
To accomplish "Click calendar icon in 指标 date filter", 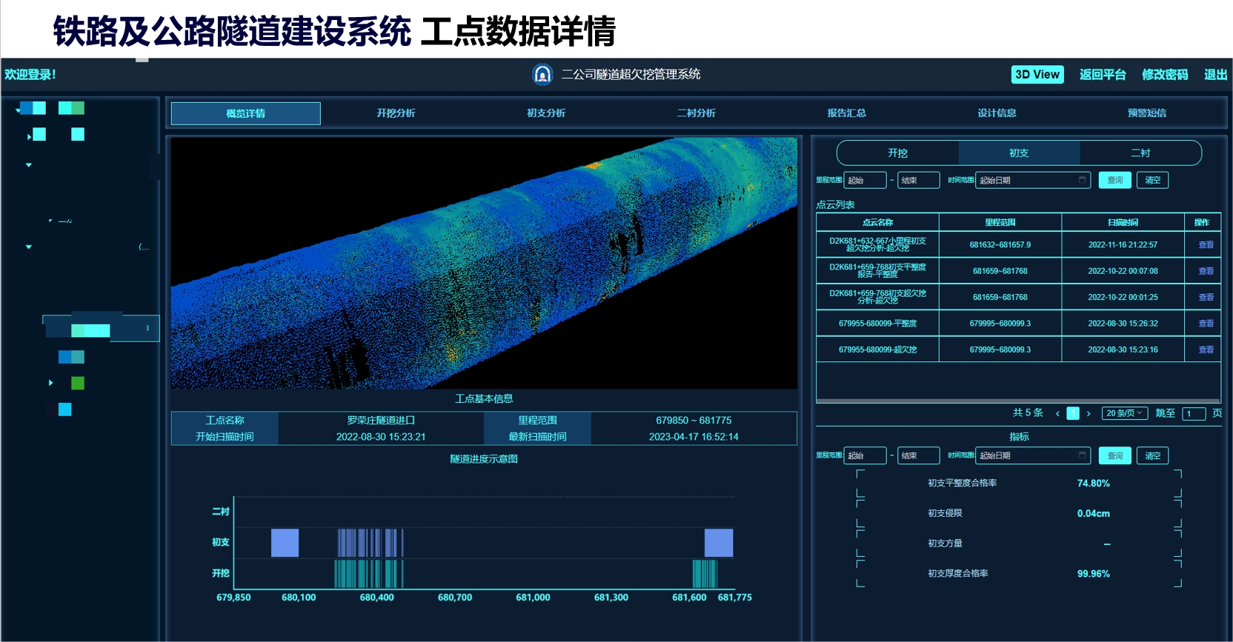I will tap(1082, 455).
